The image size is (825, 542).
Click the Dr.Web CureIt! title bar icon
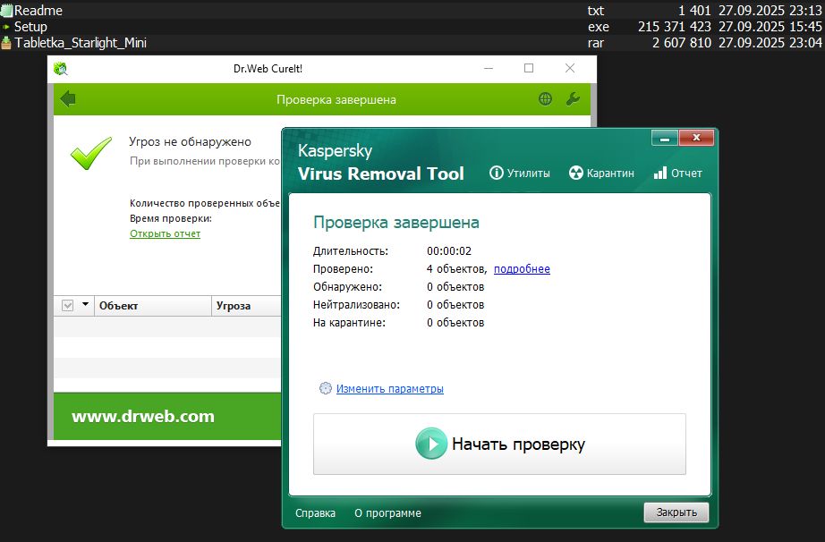61,69
